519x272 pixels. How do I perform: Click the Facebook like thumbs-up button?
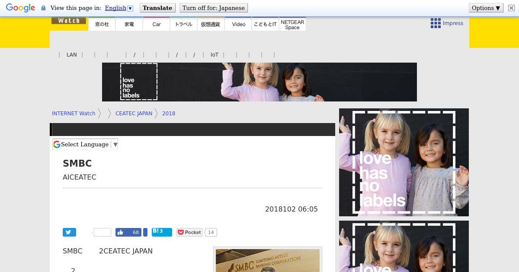(x=128, y=232)
